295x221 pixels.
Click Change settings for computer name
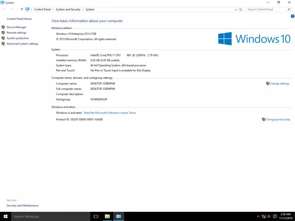pos(280,84)
